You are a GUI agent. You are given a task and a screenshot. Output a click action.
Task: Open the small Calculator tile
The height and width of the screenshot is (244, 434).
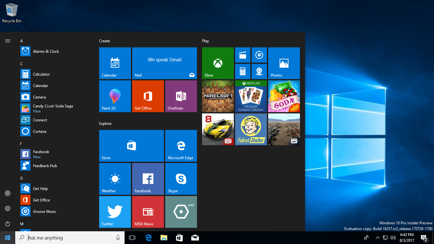tap(243, 71)
